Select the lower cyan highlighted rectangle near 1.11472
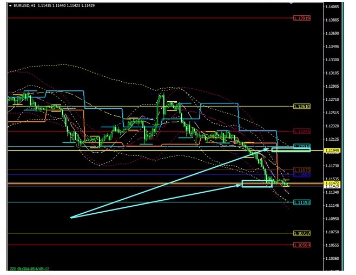Screen dimensions: 356x275 (x=257, y=184)
